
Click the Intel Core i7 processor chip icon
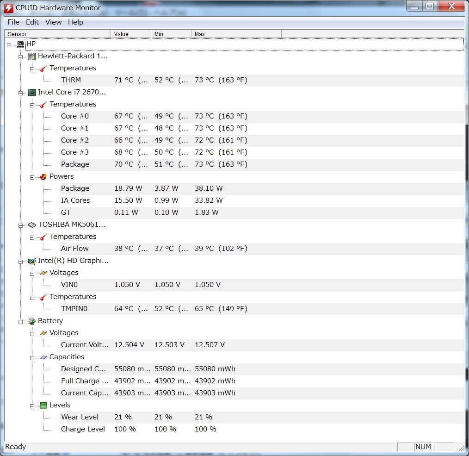(x=32, y=92)
